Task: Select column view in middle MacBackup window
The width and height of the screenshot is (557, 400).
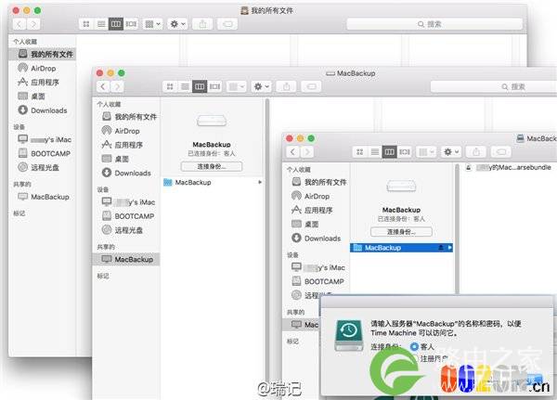Action: click(x=200, y=86)
